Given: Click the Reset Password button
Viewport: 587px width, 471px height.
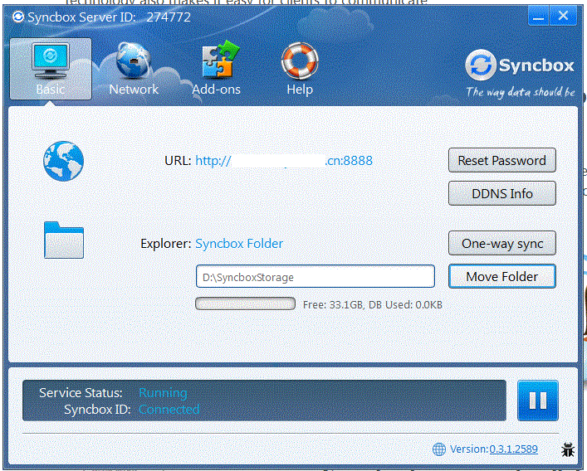Looking at the screenshot, I should coord(501,160).
